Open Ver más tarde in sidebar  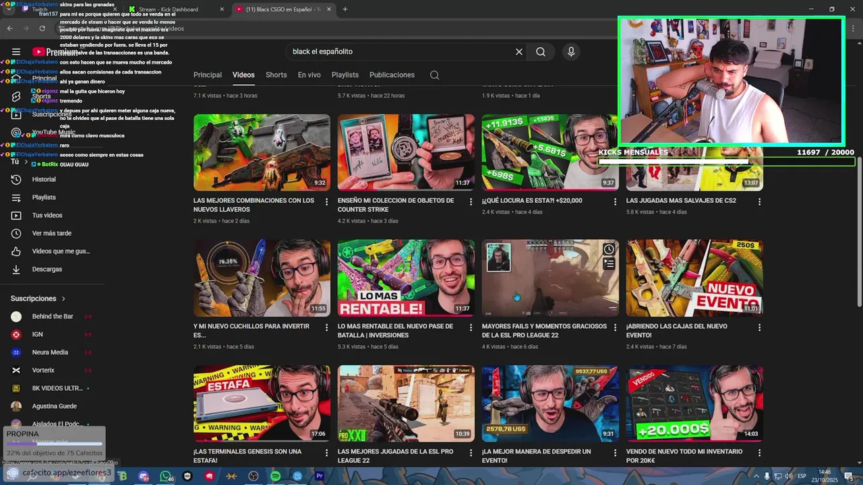51,233
